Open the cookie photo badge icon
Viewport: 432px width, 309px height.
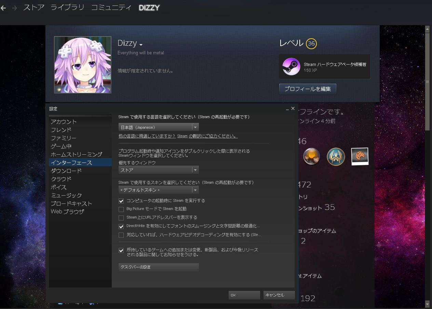[360, 156]
